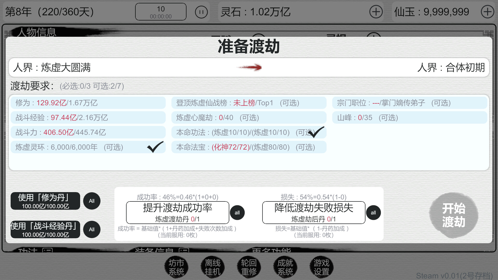The image size is (498, 280).
Task: Click the game speed display showing 10
Action: coord(161,11)
